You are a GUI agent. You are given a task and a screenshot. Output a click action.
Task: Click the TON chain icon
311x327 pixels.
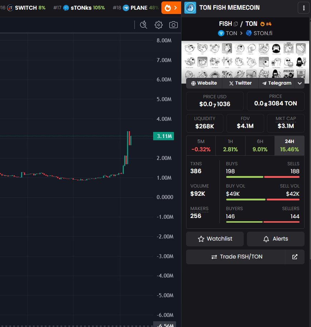[221, 33]
